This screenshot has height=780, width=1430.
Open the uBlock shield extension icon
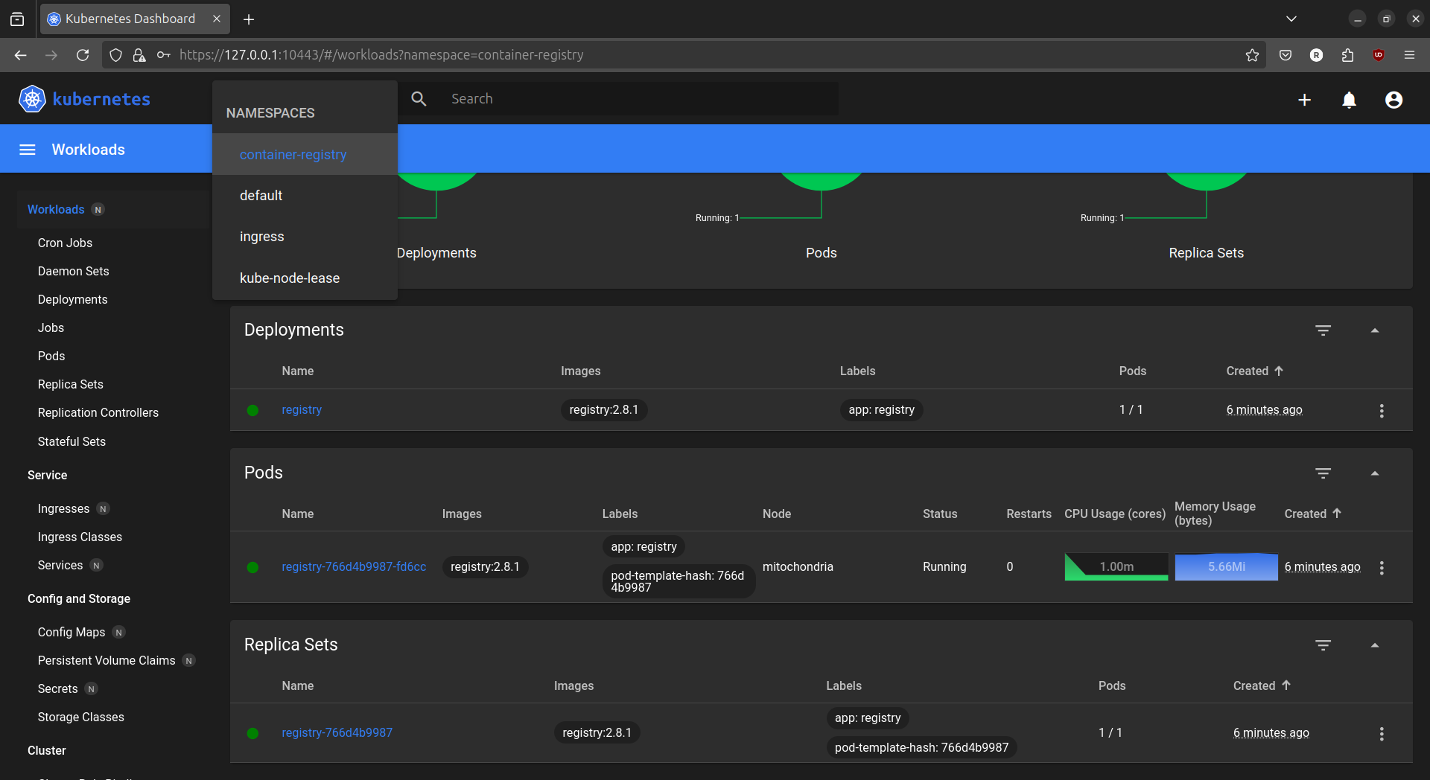click(1379, 55)
